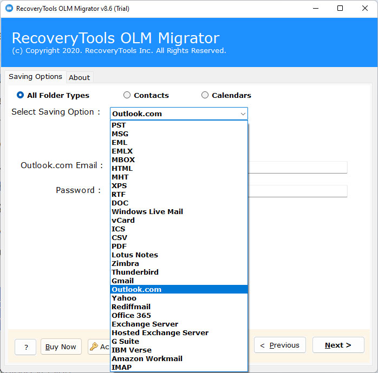Screen dimensions: 378x373
Task: Choose PST from the saving options list
Action: pyautogui.click(x=119, y=125)
